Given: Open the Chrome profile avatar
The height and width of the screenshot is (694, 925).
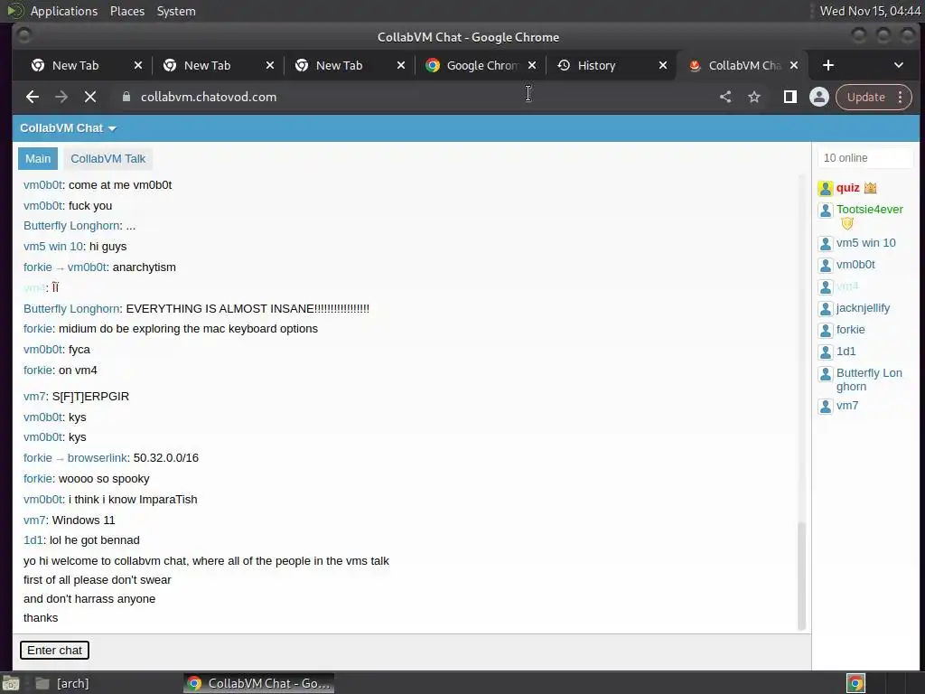Looking at the screenshot, I should [818, 97].
